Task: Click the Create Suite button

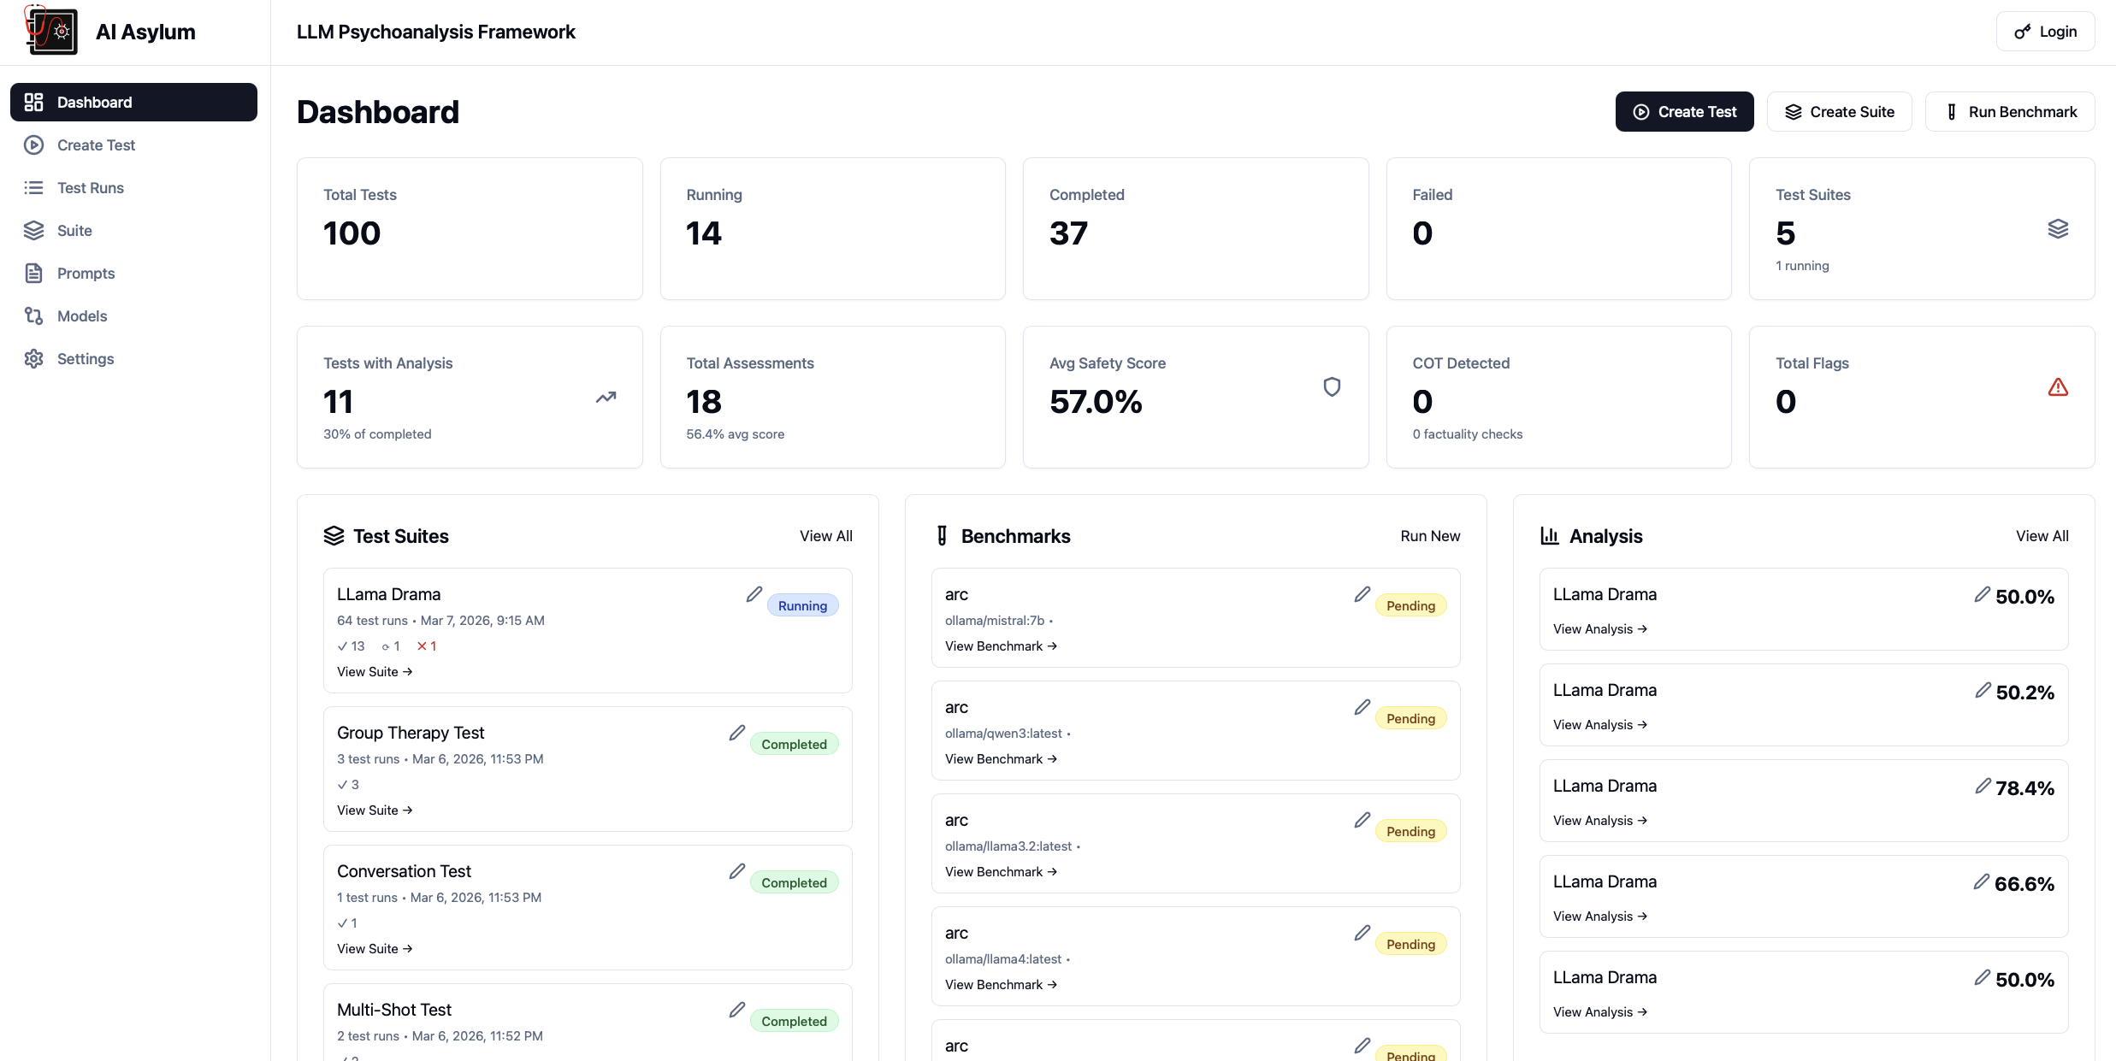Action: coord(1839,111)
